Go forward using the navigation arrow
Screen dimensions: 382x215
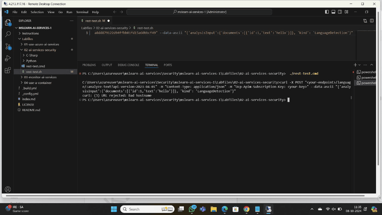[121, 12]
